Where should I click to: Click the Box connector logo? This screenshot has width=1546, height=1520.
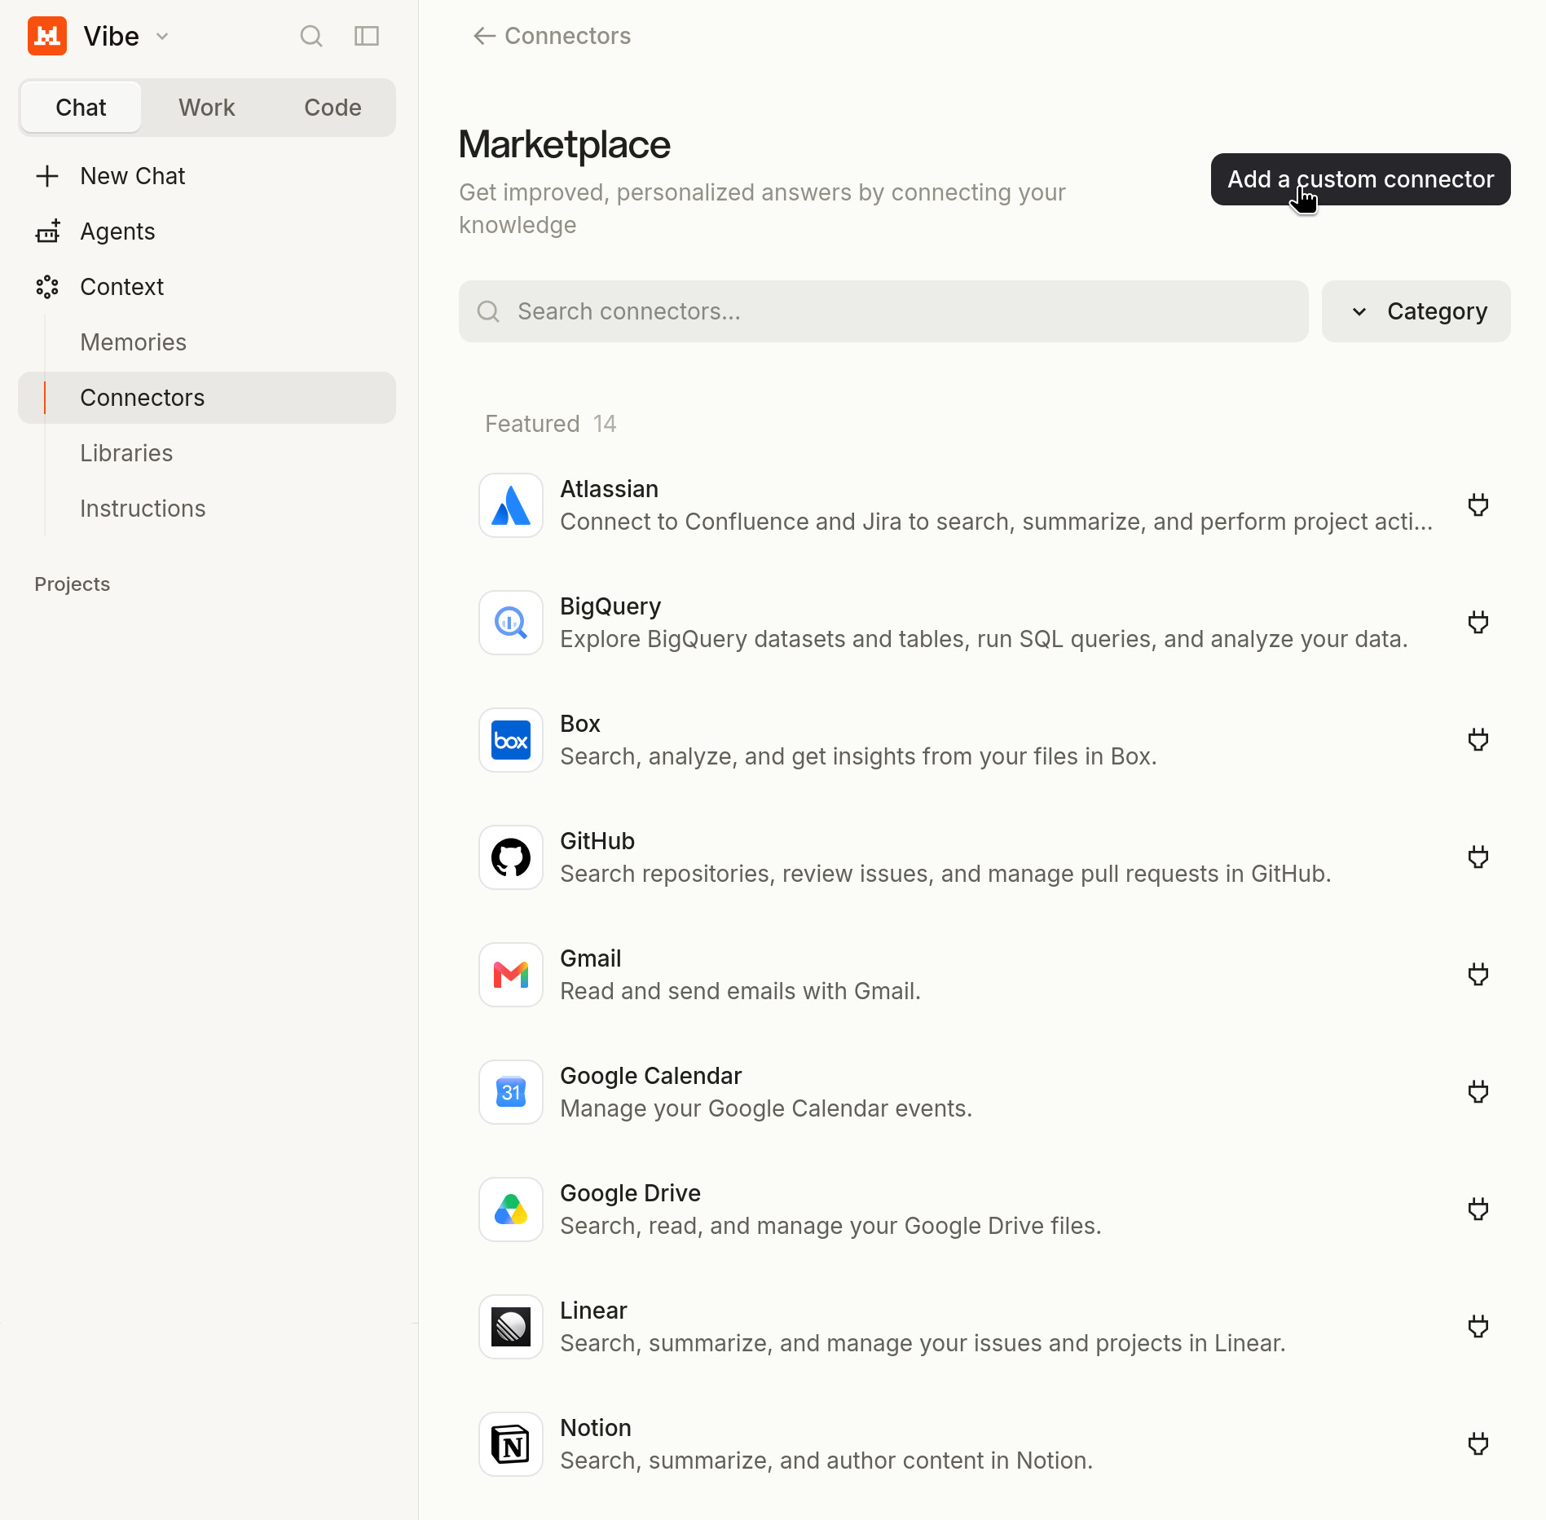click(511, 740)
